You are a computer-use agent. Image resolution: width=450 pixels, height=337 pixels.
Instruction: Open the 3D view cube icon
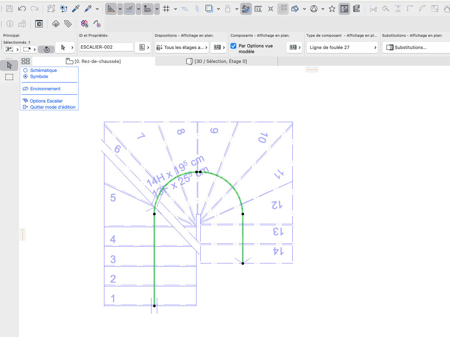295,9
